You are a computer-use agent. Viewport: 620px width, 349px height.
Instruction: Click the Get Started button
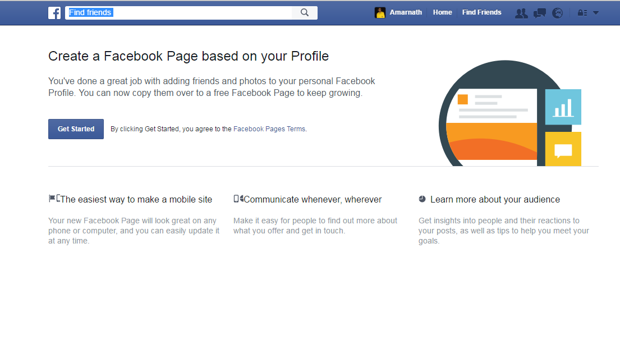pyautogui.click(x=76, y=129)
